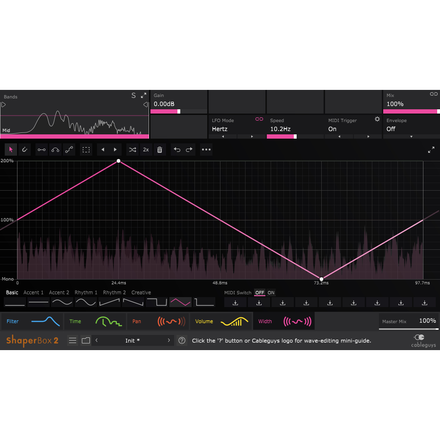The height and width of the screenshot is (440, 440).
Task: Expand the wave editor to full size
Action: click(431, 150)
